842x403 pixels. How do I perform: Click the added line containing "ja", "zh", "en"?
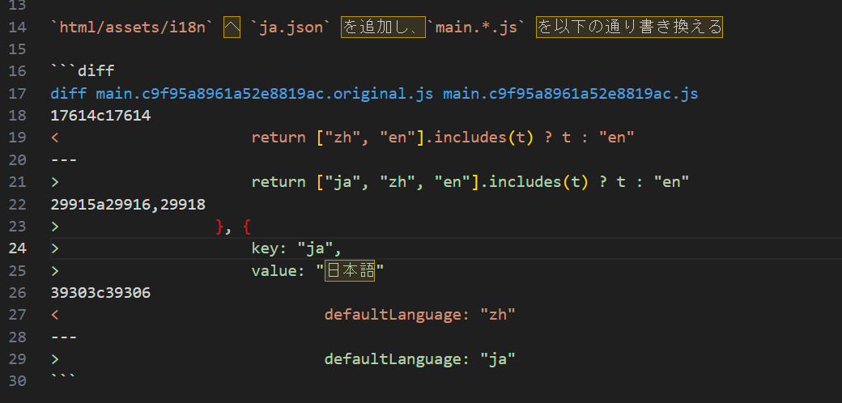(x=470, y=182)
